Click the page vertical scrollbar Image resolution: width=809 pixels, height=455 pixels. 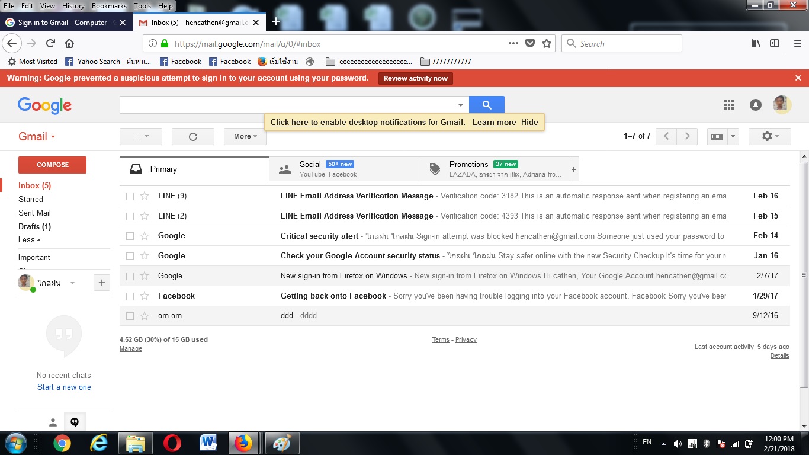804,274
